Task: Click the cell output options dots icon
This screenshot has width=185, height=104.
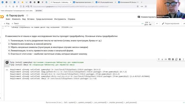Action: (x=7, y=70)
